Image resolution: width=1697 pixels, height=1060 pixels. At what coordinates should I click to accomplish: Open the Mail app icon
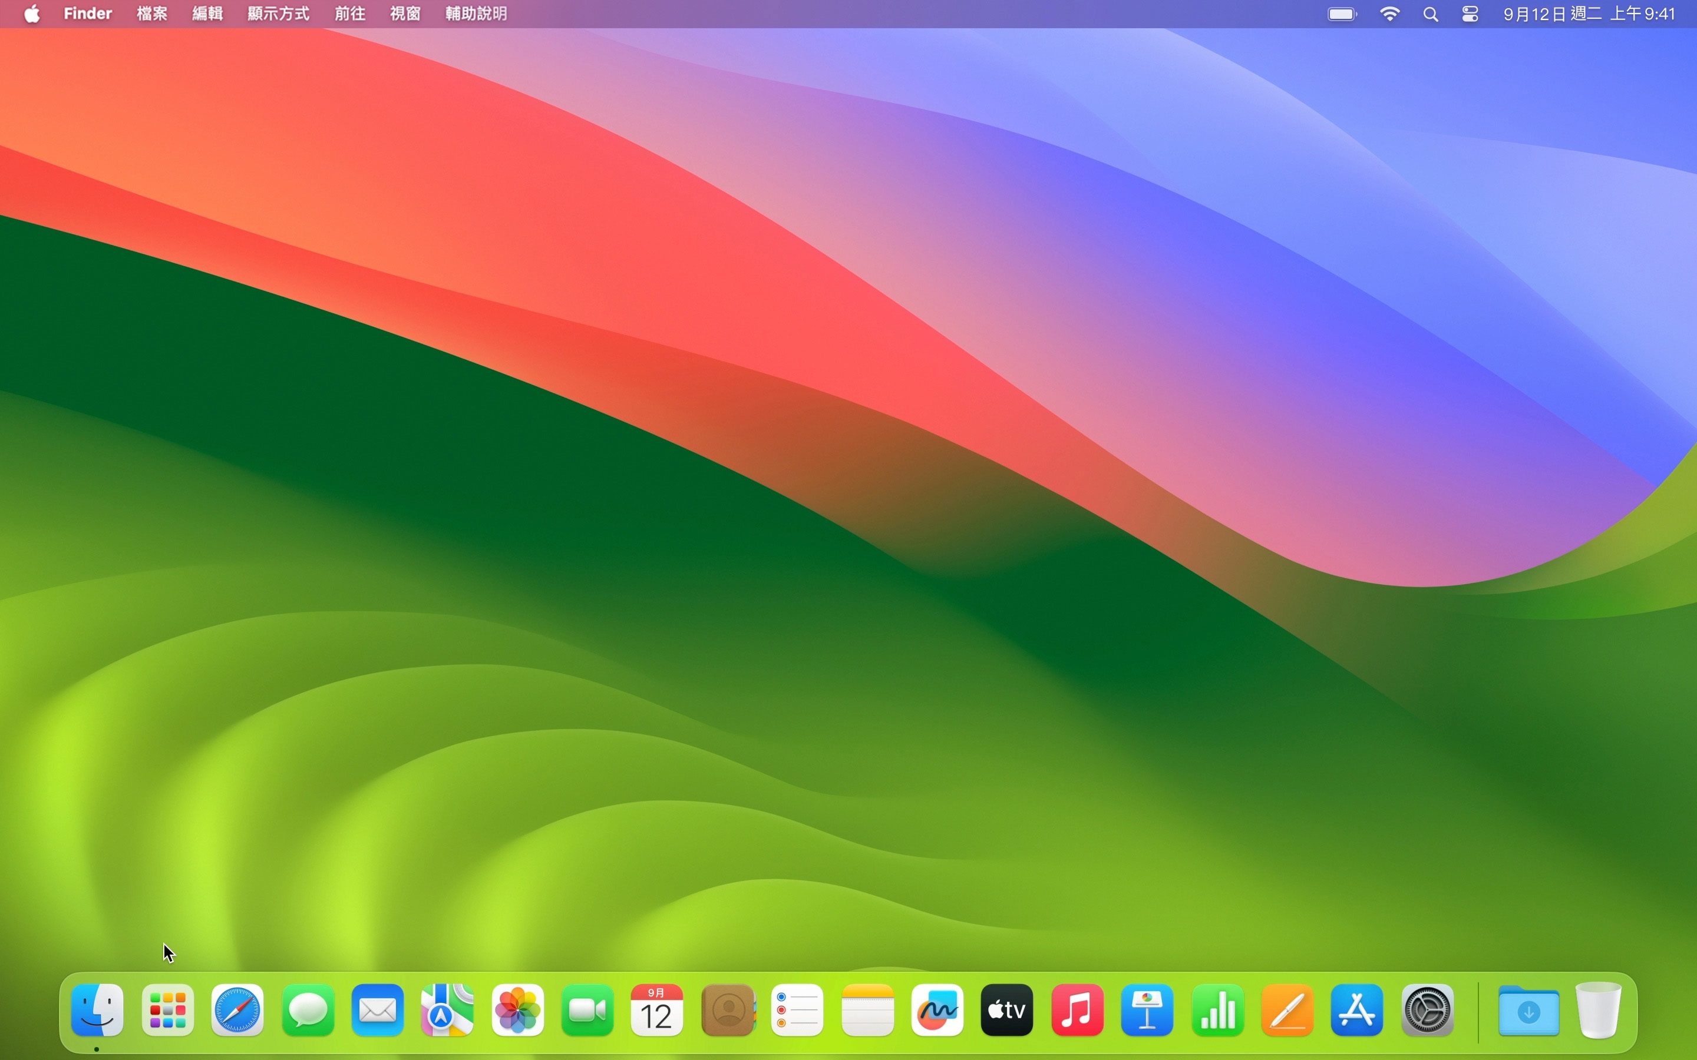[377, 1010]
